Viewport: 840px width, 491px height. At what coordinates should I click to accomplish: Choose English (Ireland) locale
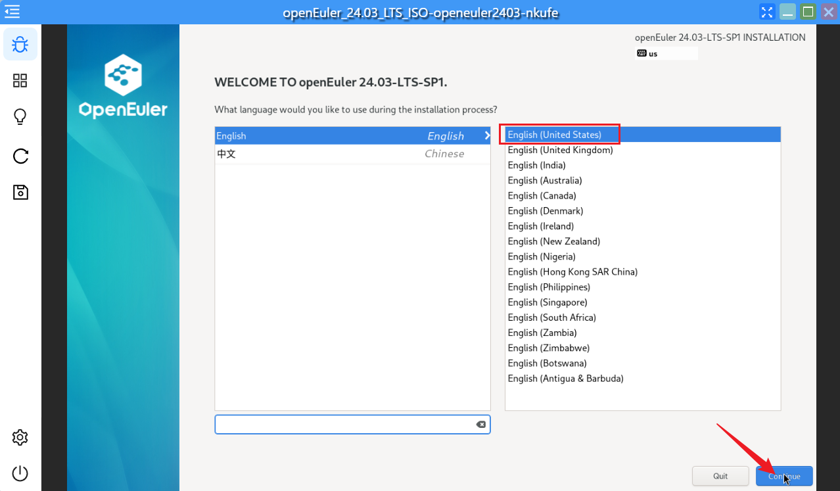643,226
